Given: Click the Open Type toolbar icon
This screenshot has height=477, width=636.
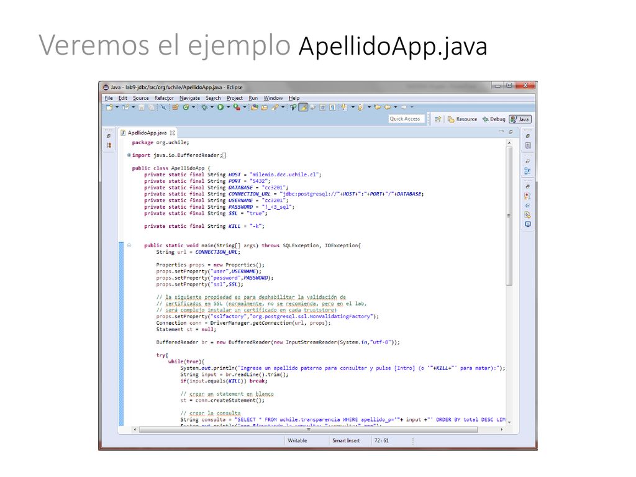Looking at the screenshot, I should pyautogui.click(x=254, y=107).
